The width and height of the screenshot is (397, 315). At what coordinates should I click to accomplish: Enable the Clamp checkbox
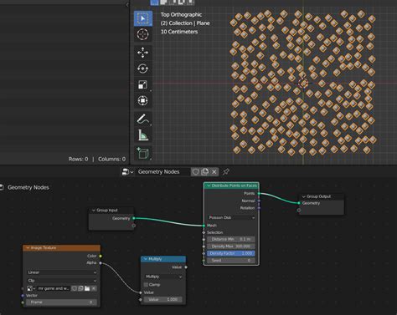click(x=146, y=285)
